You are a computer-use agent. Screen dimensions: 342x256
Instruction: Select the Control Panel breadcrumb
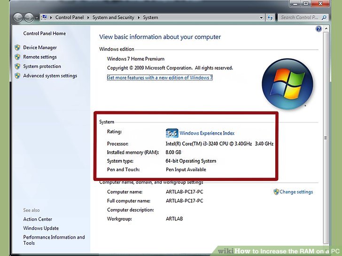(x=70, y=17)
